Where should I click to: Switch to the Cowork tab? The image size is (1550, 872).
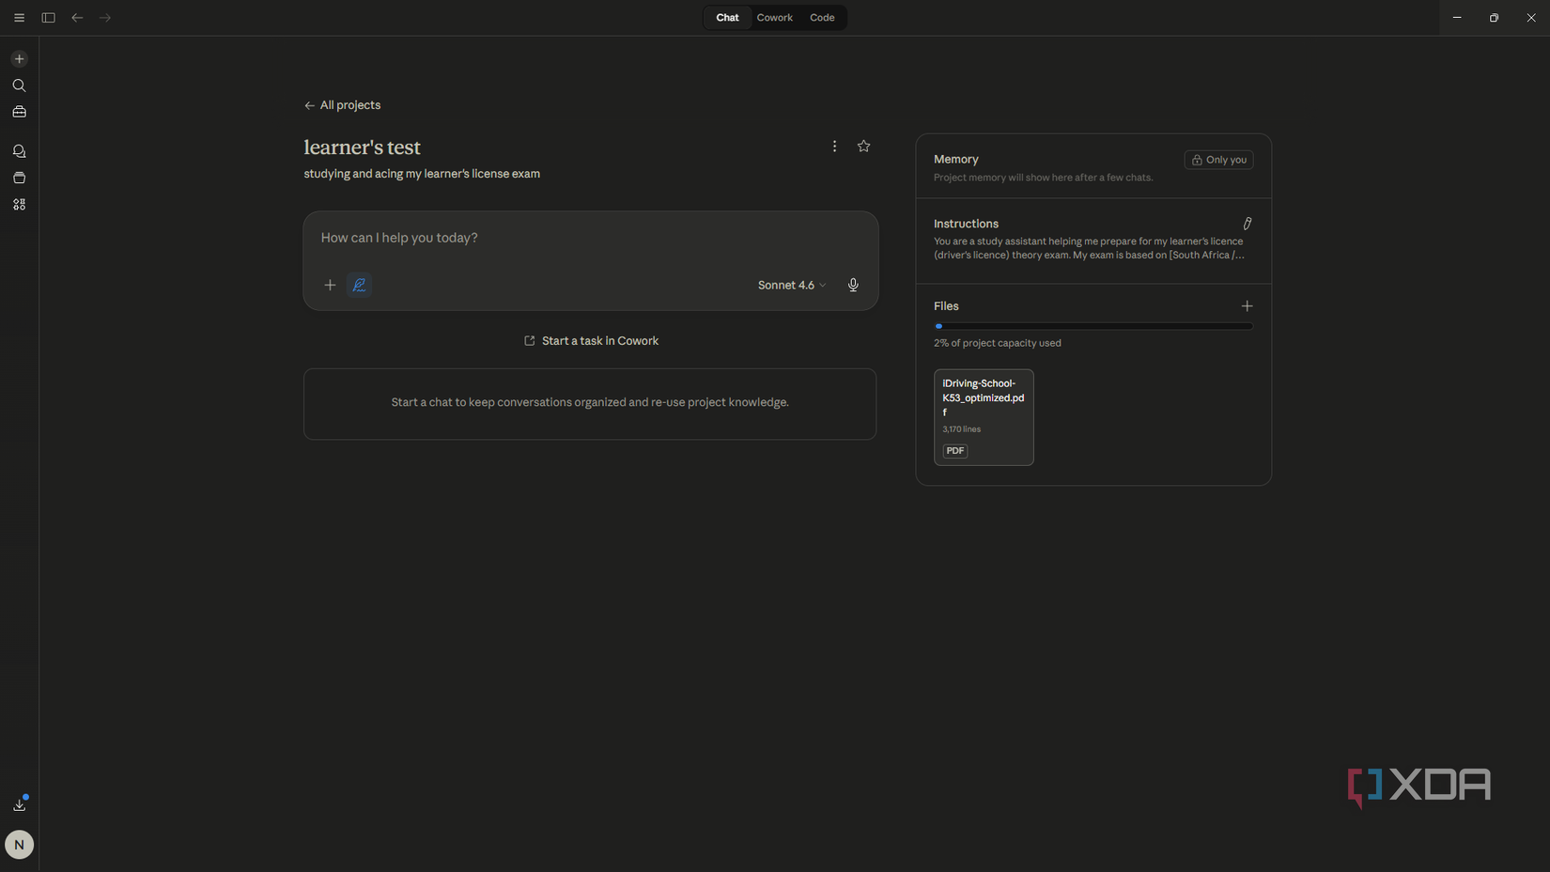point(774,17)
